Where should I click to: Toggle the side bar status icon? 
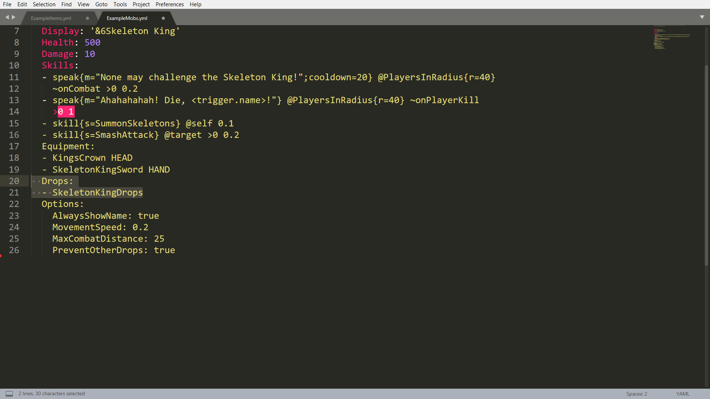coord(9,394)
